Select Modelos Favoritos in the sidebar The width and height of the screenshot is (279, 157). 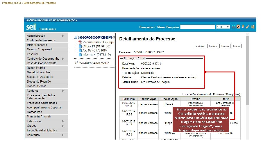tap(46, 72)
